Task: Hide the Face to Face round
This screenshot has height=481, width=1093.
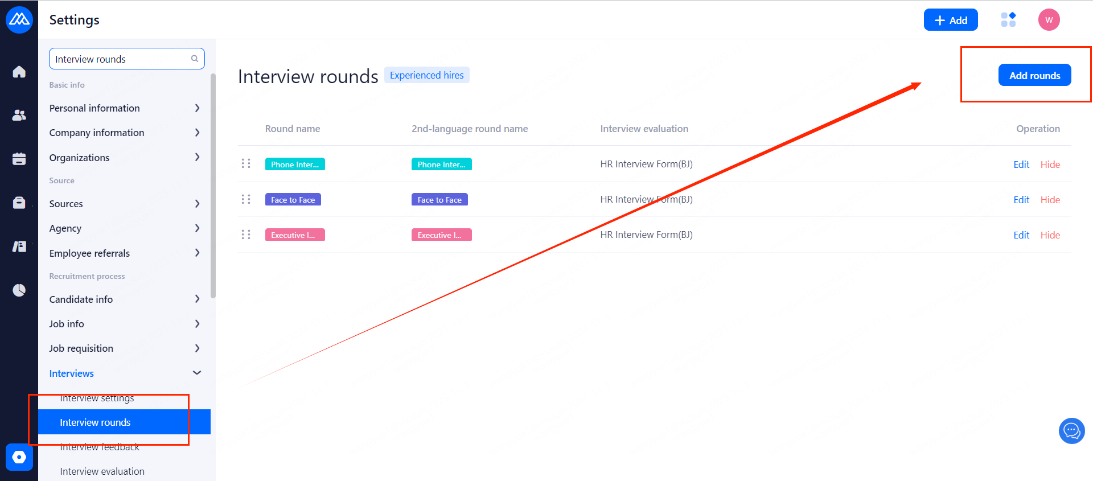Action: point(1050,200)
